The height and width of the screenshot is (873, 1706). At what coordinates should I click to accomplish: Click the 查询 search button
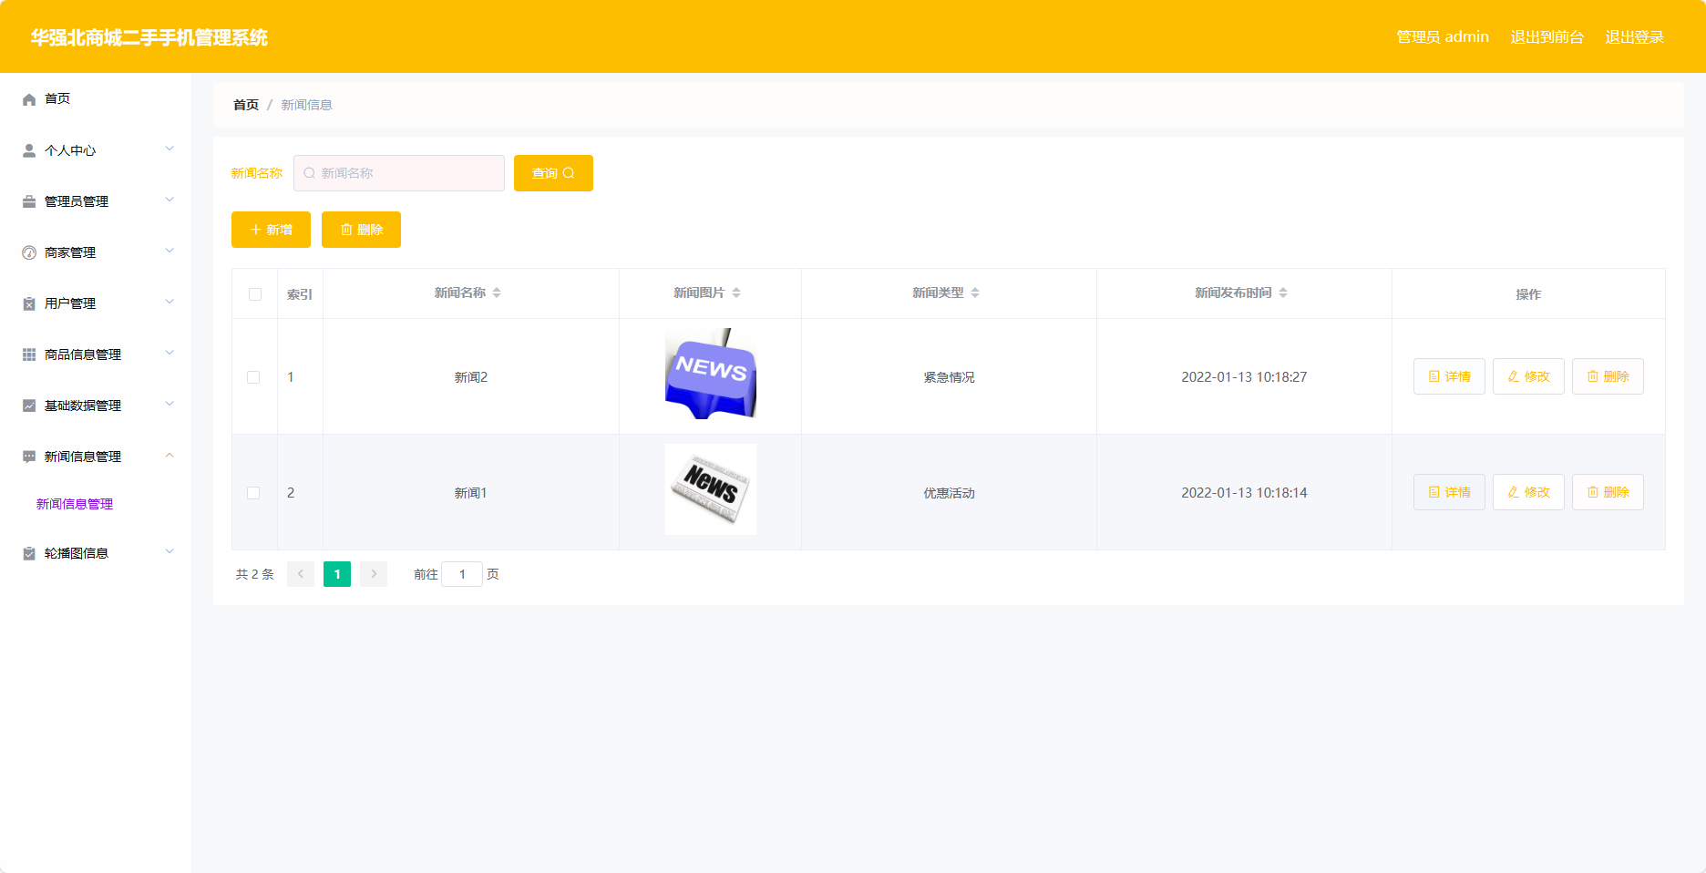tap(553, 173)
